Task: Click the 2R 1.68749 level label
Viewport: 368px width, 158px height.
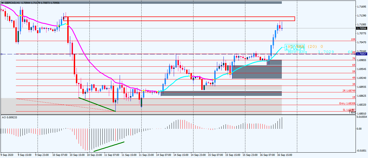Action: point(349,91)
